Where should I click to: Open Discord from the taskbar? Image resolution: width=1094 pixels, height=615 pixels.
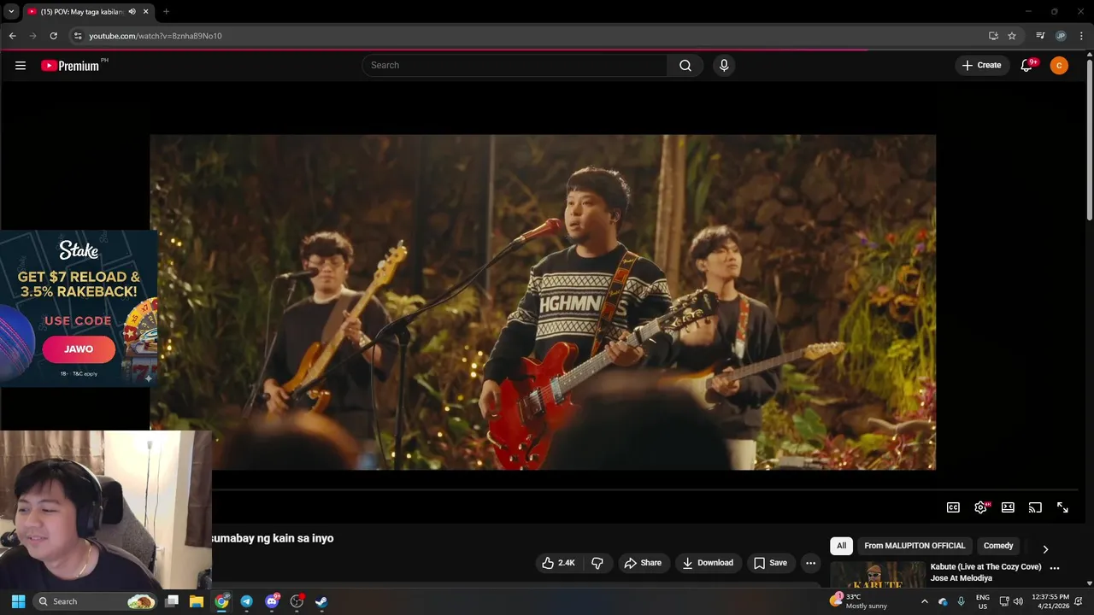tap(272, 601)
